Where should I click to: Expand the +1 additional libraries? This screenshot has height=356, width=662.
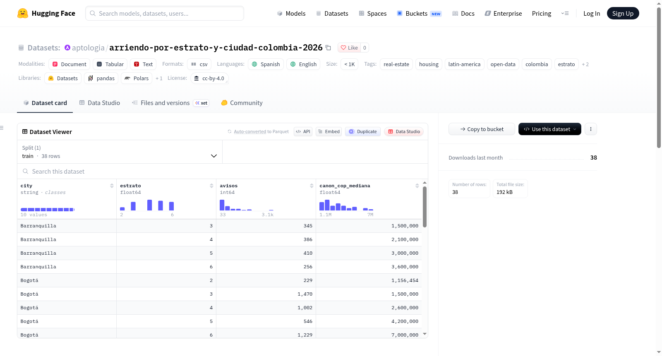[159, 78]
